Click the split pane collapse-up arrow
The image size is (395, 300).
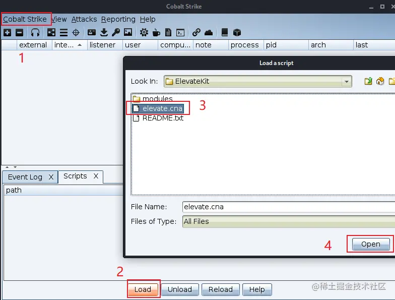(x=7, y=167)
